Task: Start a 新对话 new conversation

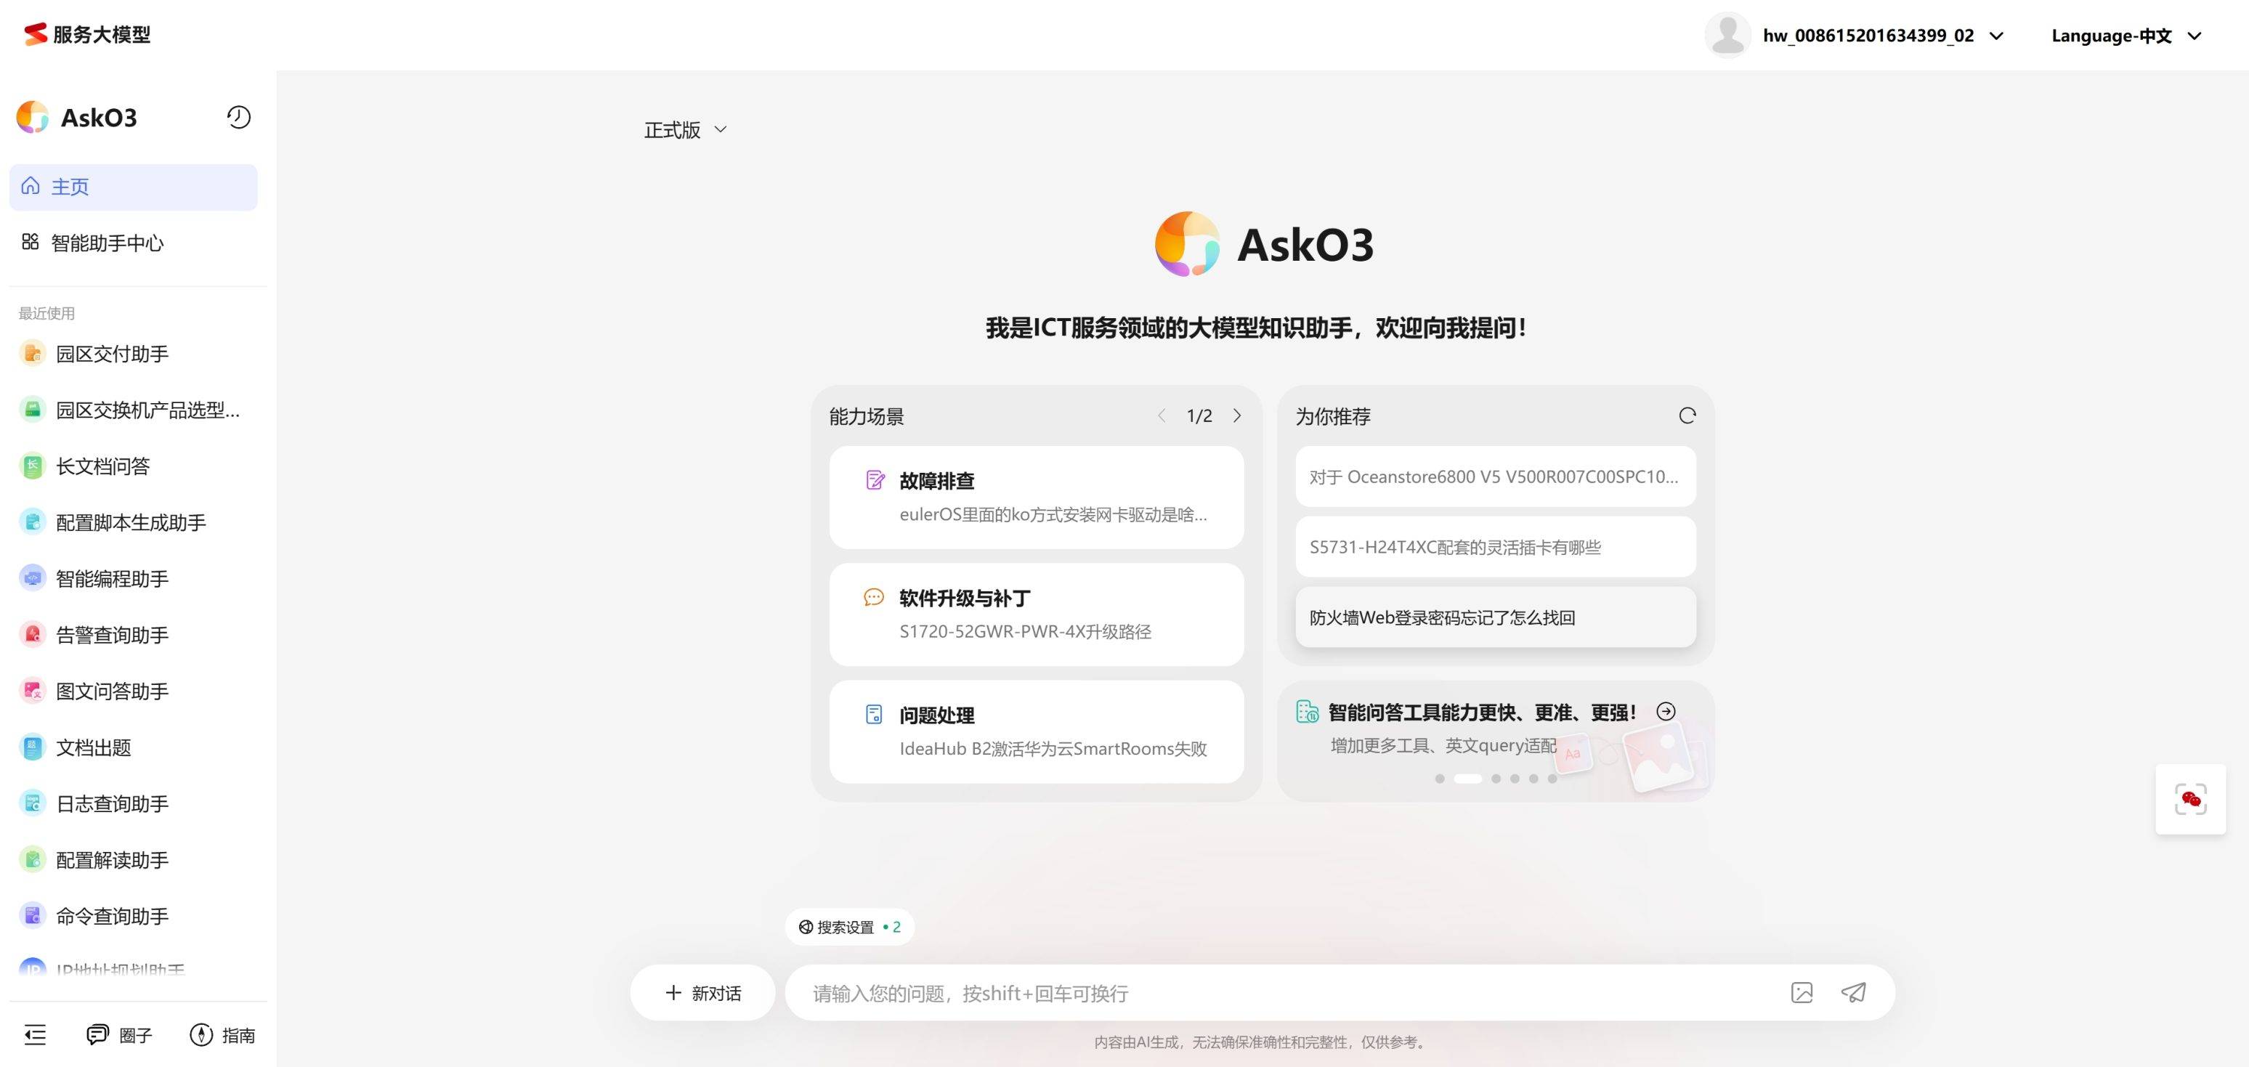Action: 703,993
